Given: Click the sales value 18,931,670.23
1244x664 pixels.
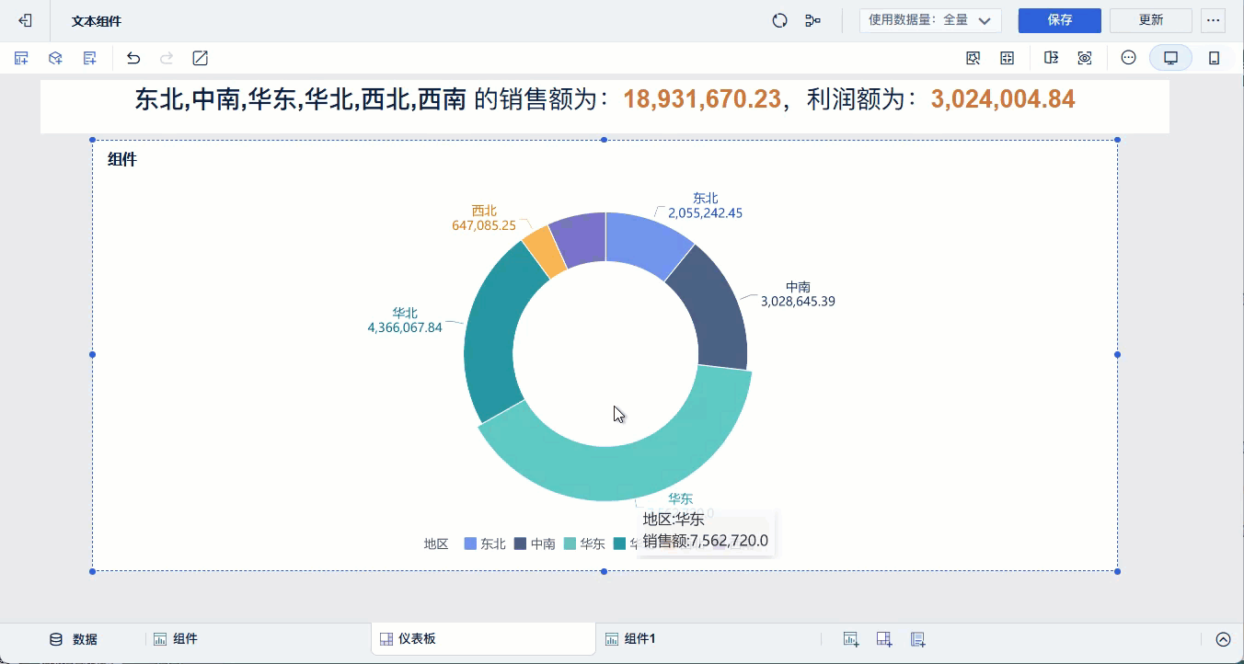Looking at the screenshot, I should tap(702, 99).
